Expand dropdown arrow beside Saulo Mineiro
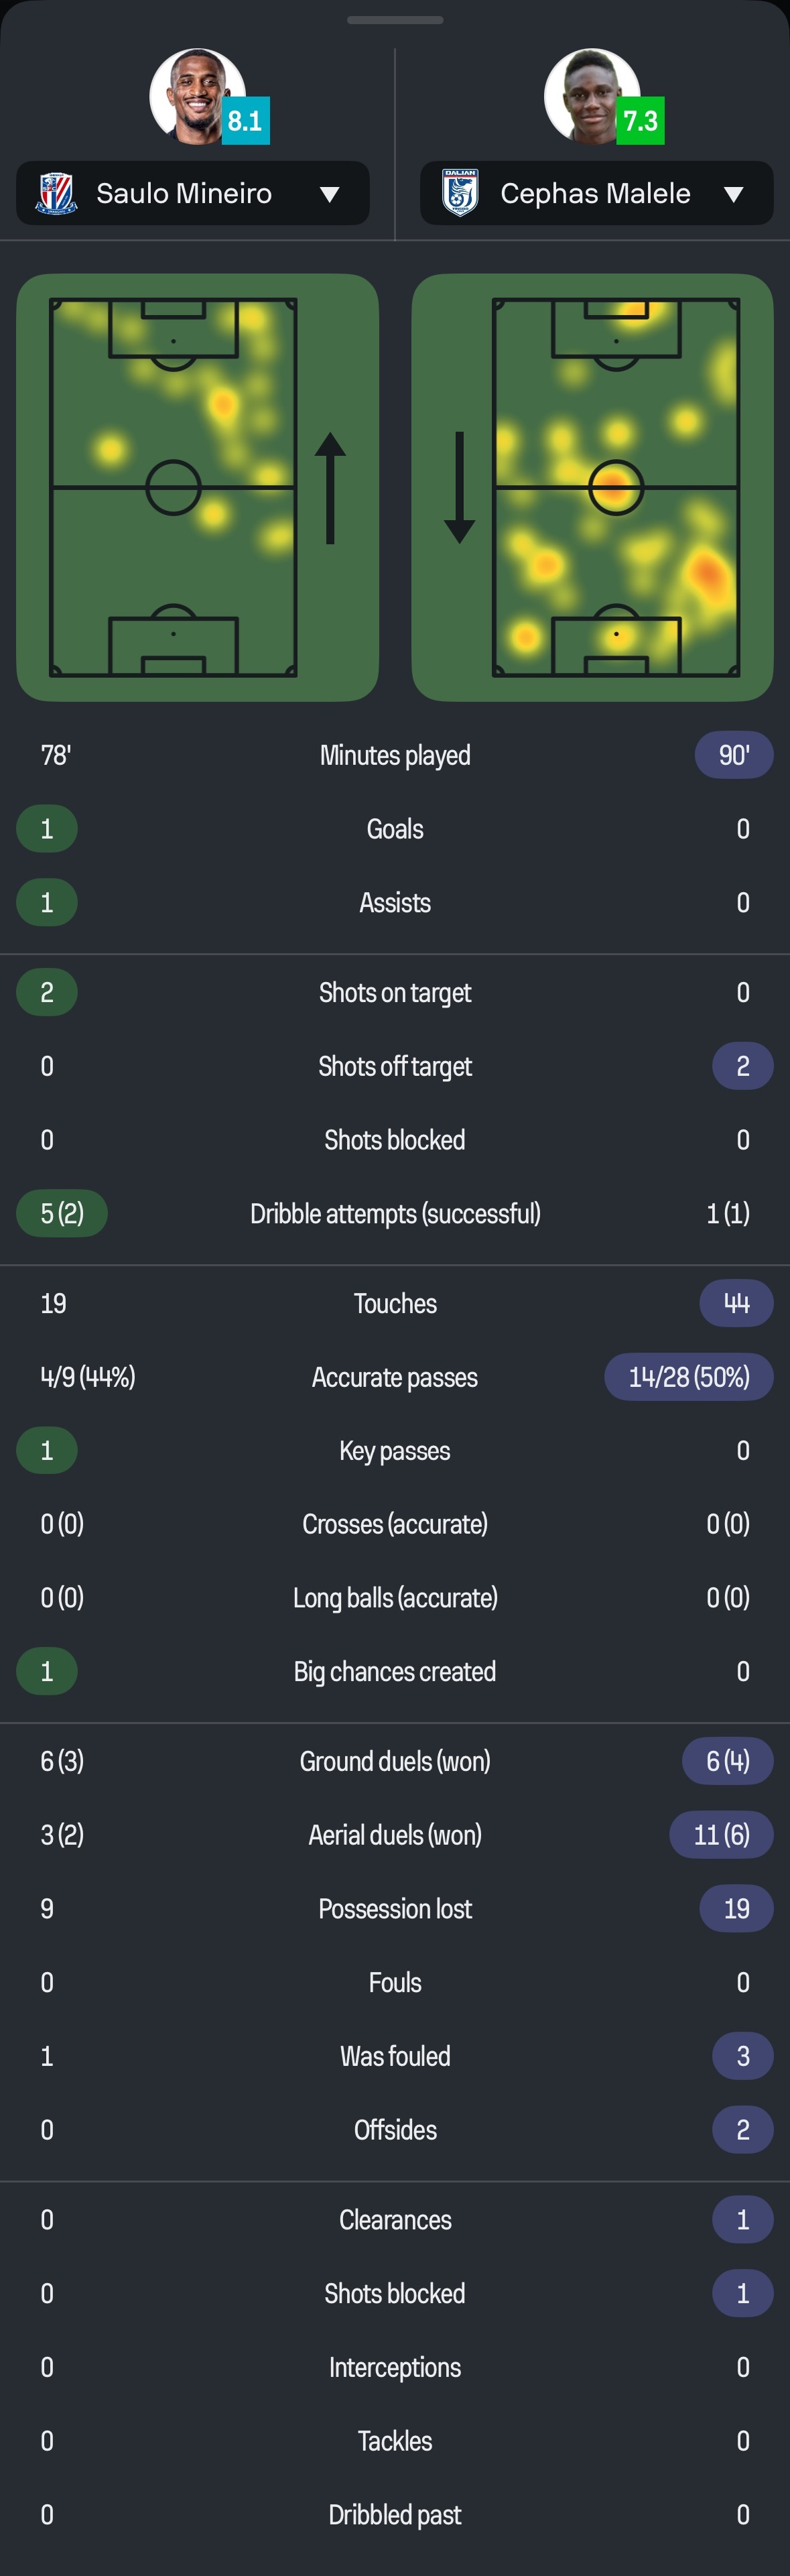 coord(330,194)
